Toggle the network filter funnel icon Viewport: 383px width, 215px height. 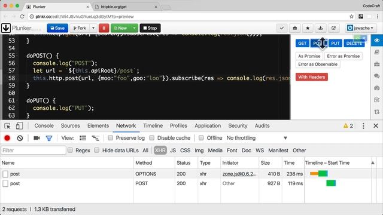pyautogui.click(x=49, y=138)
